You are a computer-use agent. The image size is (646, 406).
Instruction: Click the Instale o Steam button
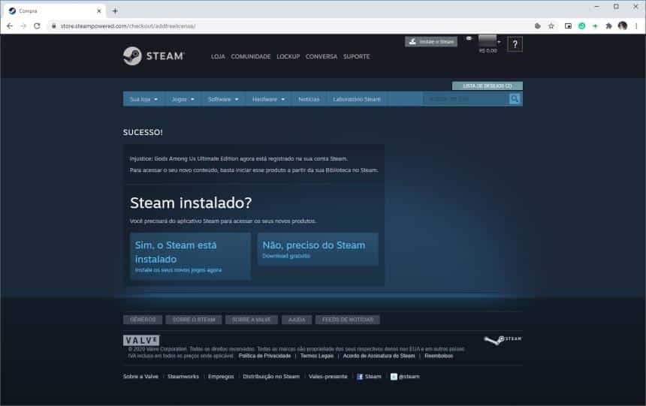[431, 41]
